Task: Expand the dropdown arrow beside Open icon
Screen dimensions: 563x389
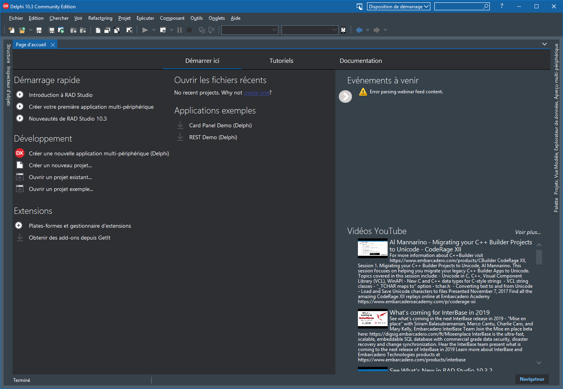Action: [30, 30]
